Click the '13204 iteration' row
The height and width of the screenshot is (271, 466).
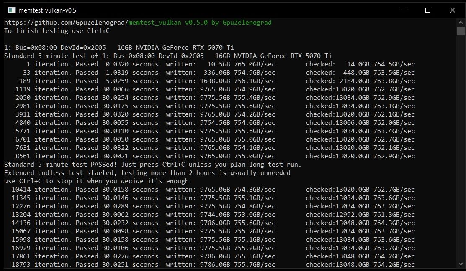click(x=213, y=214)
